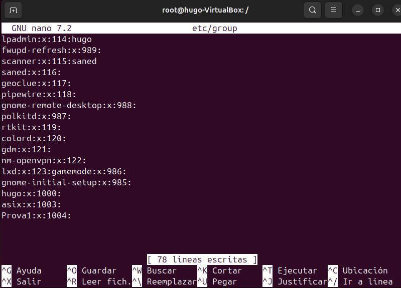Click the ^W Buscar shortcut label
Viewport: 401px width, 288px height.
pos(162,270)
